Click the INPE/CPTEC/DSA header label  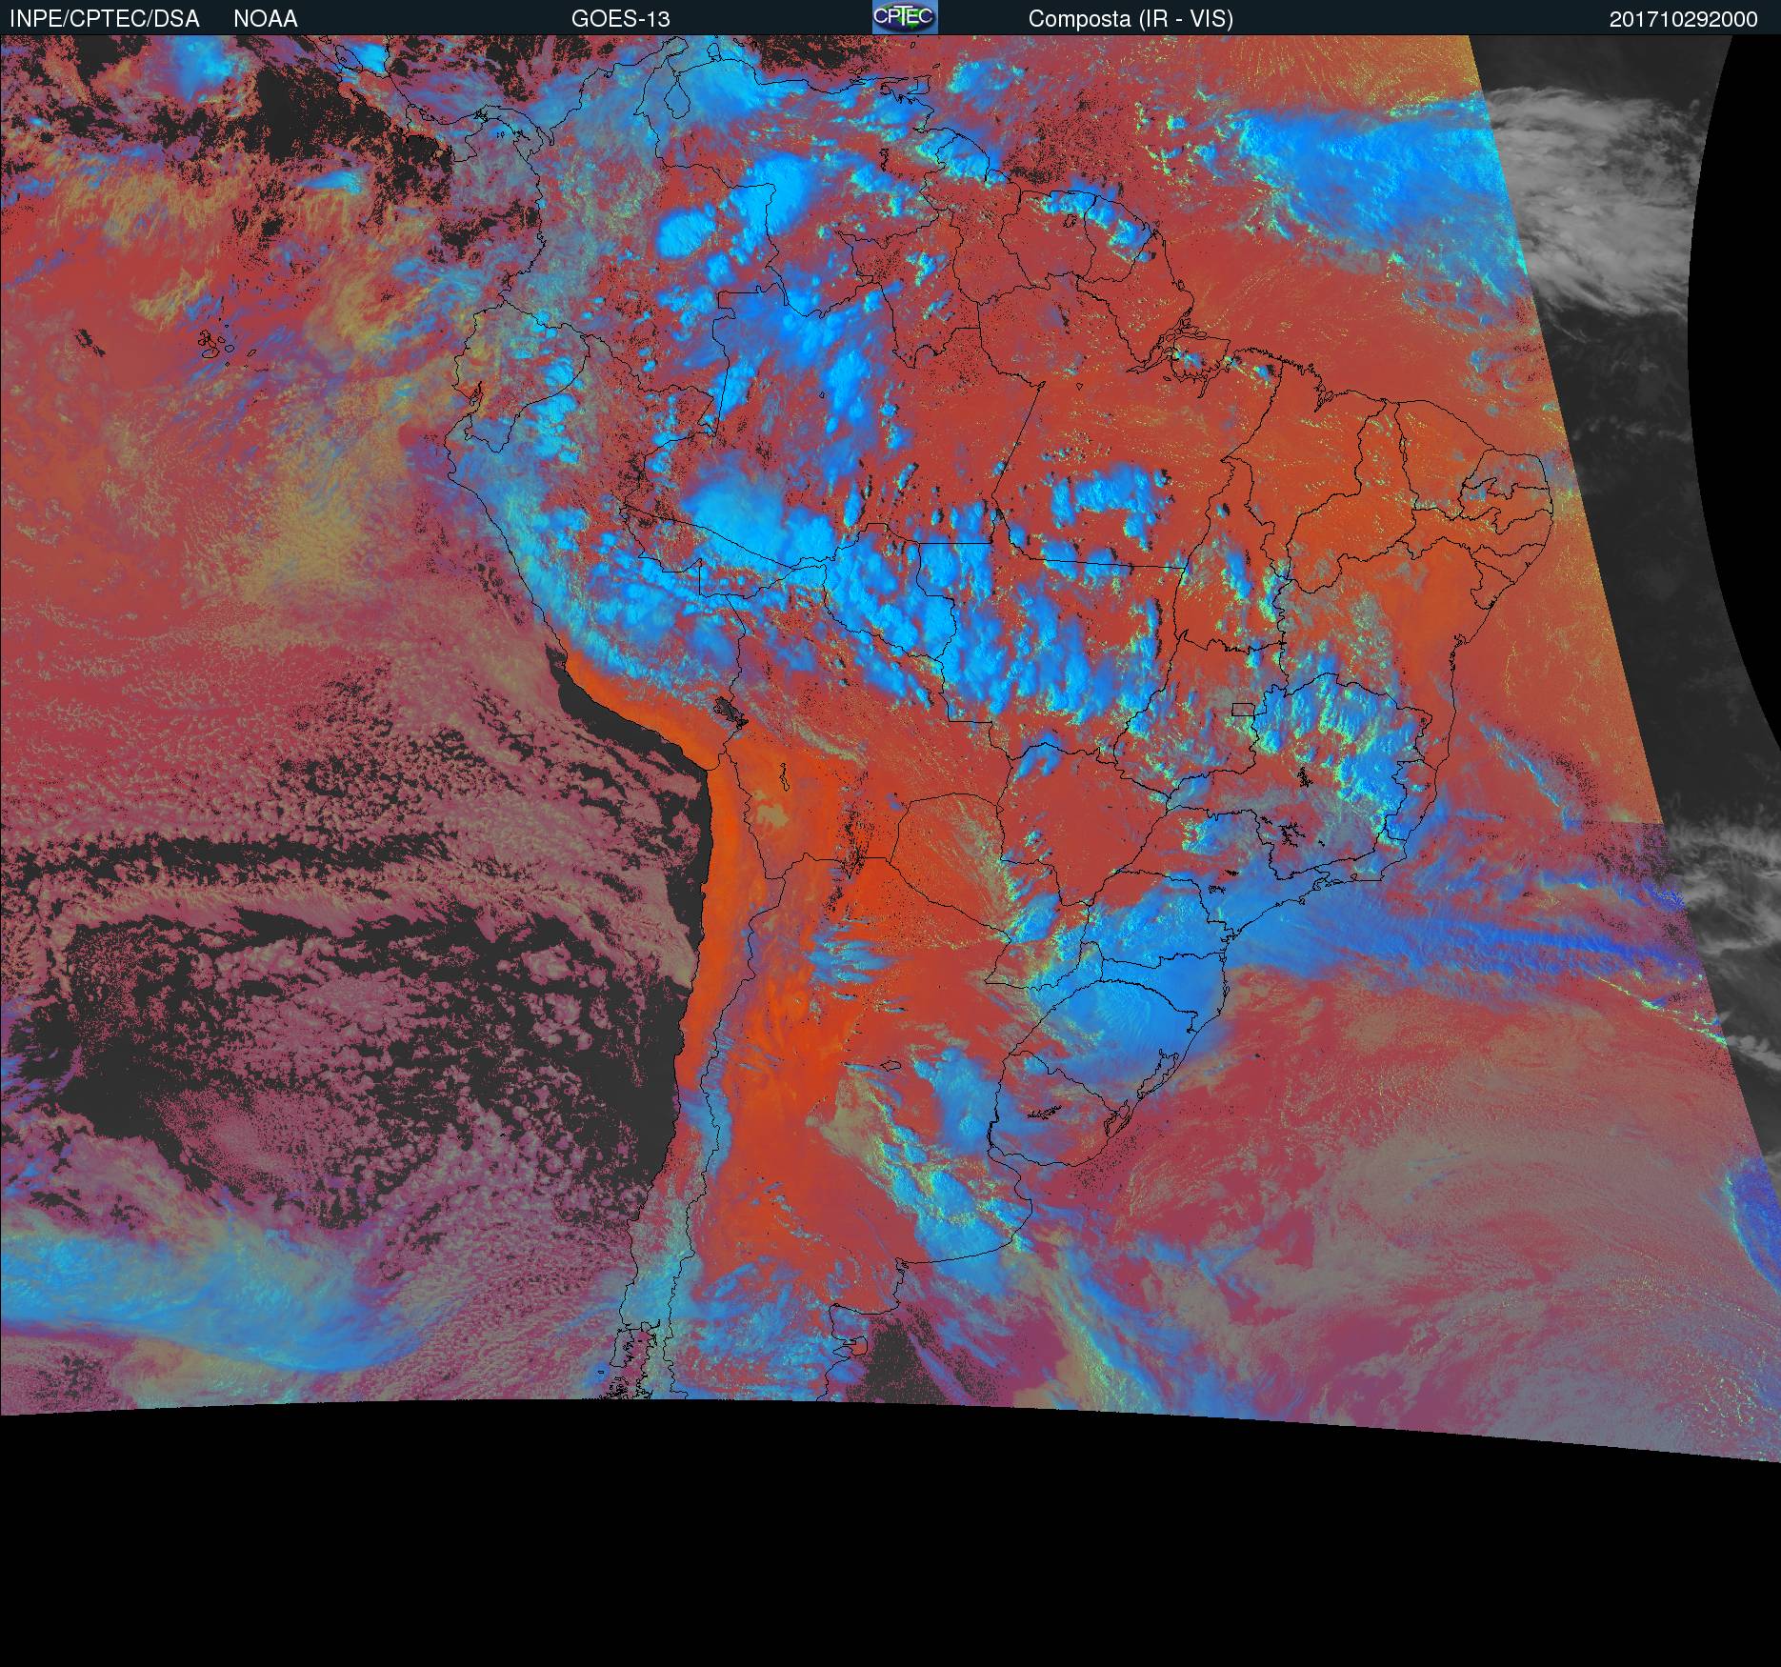[105, 19]
